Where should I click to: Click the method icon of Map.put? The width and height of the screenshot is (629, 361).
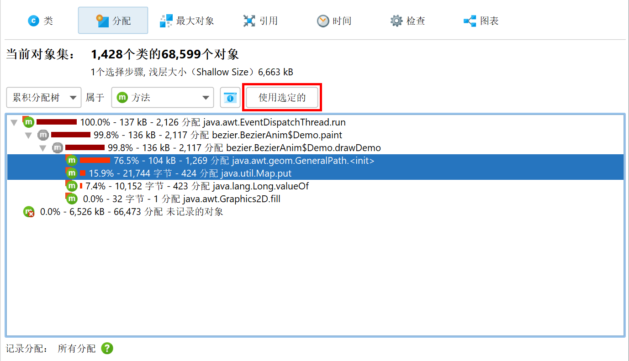coord(72,173)
